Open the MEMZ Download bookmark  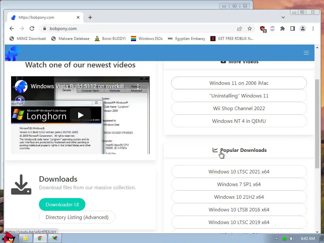coord(28,38)
